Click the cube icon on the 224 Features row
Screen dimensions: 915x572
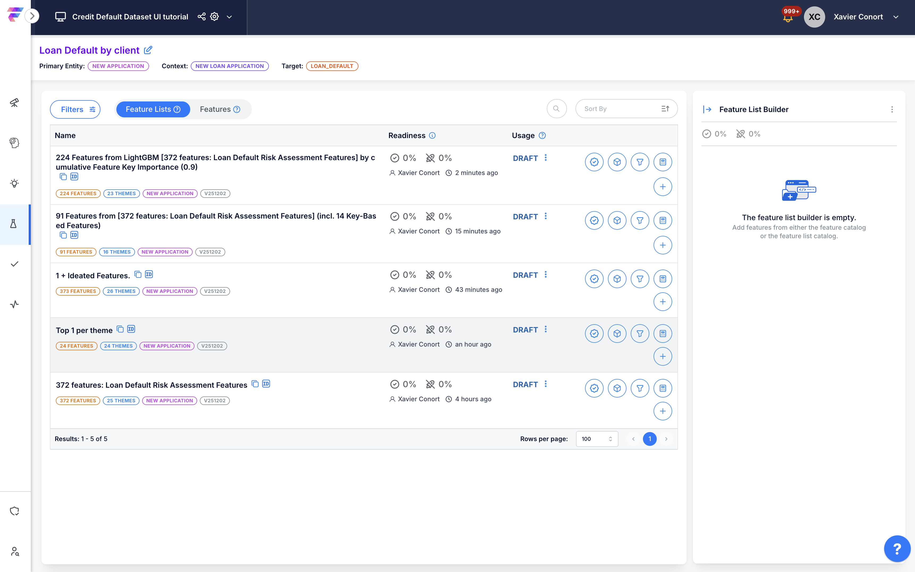click(617, 162)
